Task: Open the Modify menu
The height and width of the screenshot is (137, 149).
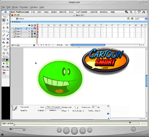Action: [x=63, y=12]
